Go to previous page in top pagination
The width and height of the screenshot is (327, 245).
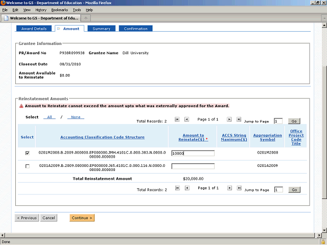pyautogui.click(x=186, y=119)
